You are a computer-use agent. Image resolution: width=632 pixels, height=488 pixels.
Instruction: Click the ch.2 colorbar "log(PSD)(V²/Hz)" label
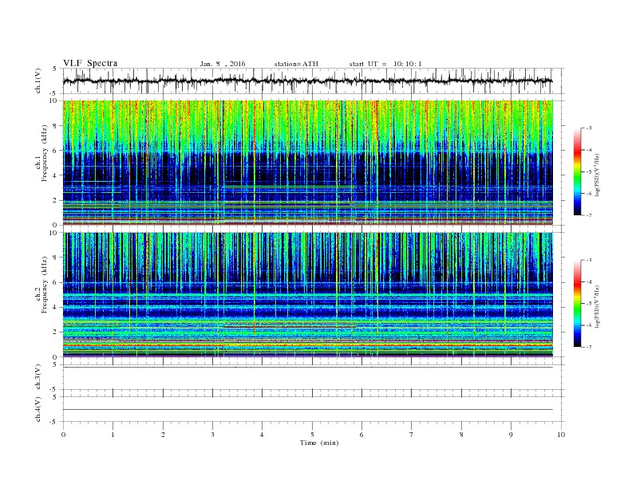[597, 306]
